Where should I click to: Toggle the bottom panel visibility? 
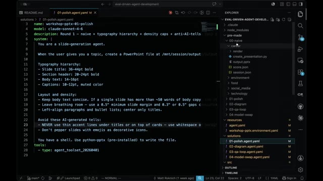pos(295,4)
